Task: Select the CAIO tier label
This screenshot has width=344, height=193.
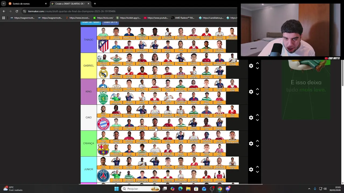Action: [x=89, y=117]
